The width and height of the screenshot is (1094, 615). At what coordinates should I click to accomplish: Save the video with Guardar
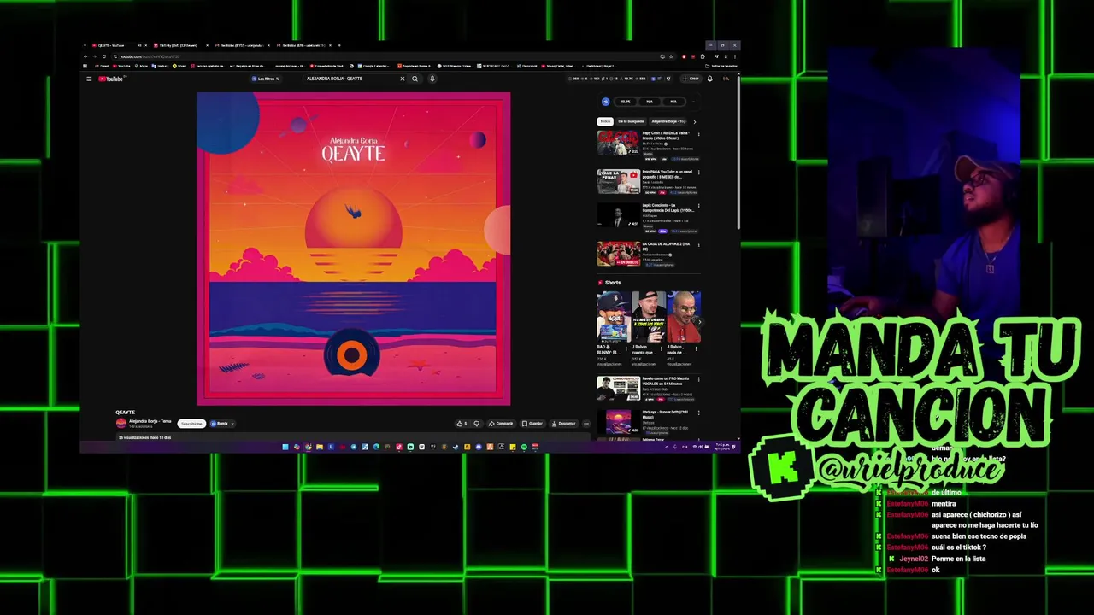click(532, 424)
